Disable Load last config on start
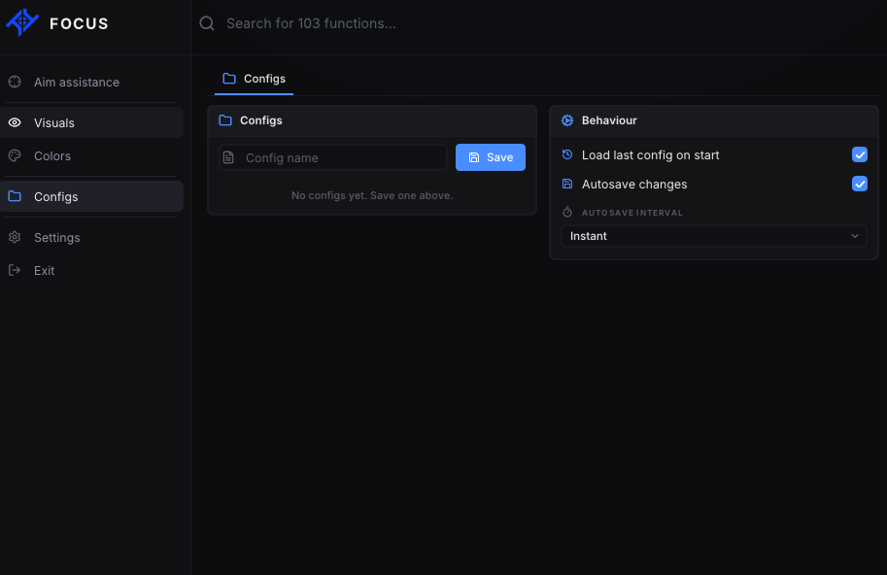 pyautogui.click(x=859, y=154)
